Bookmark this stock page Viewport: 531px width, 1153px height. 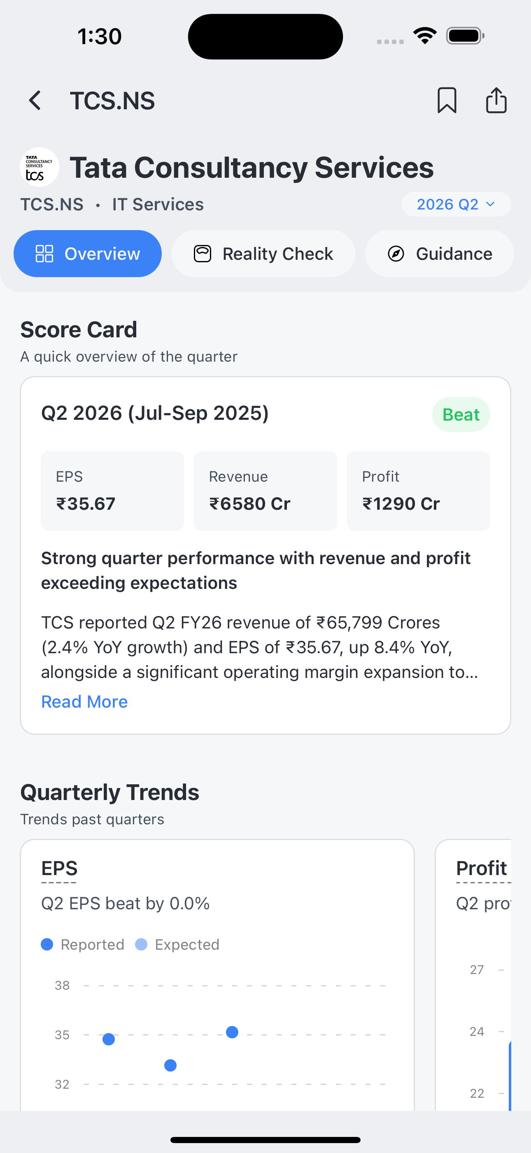[448, 101]
